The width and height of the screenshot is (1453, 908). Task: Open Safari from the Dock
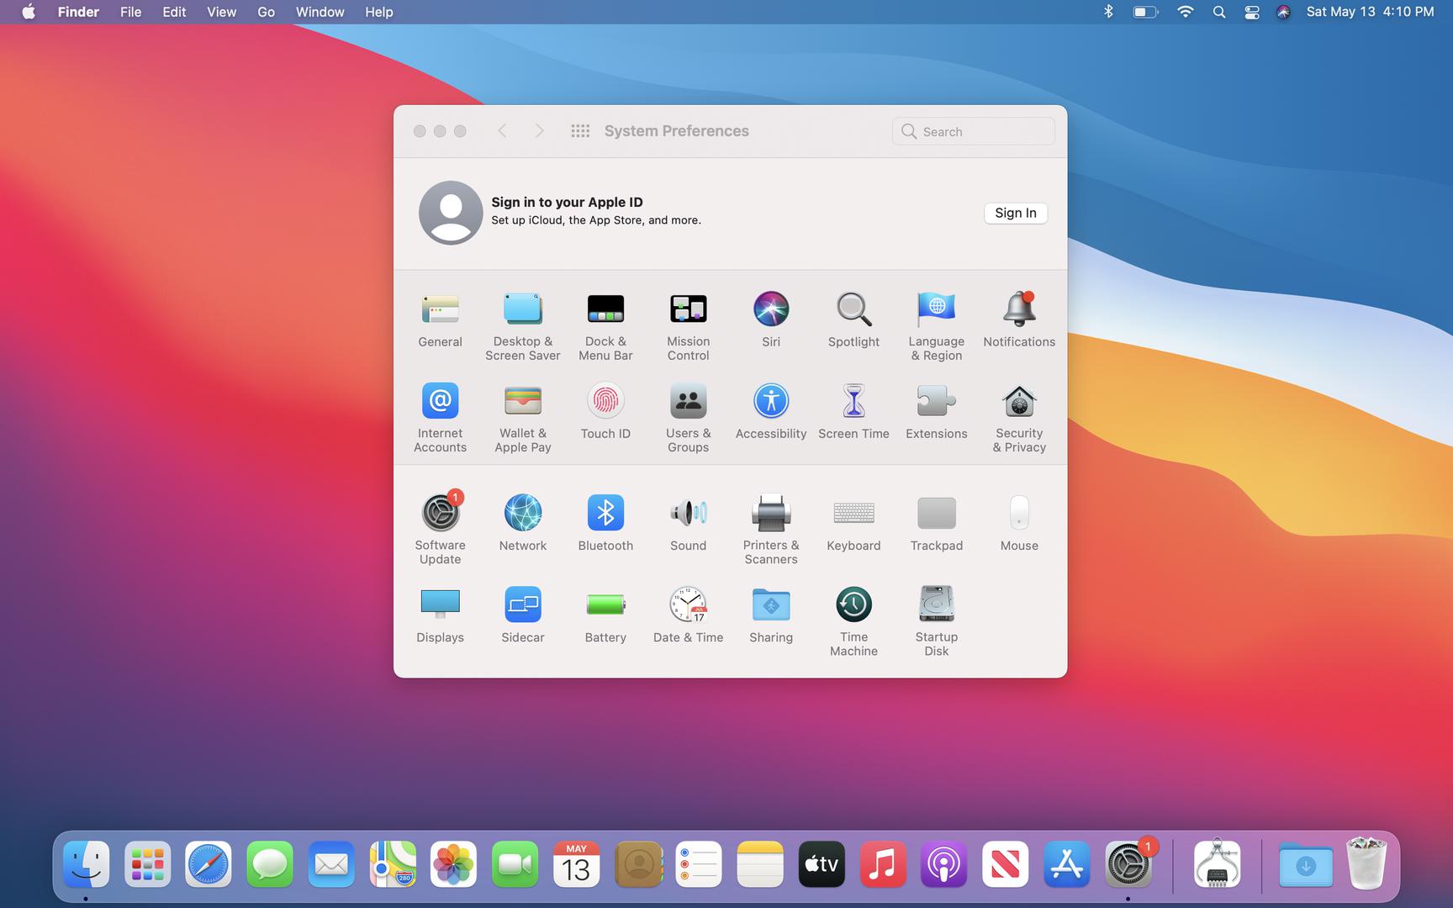pos(208,864)
